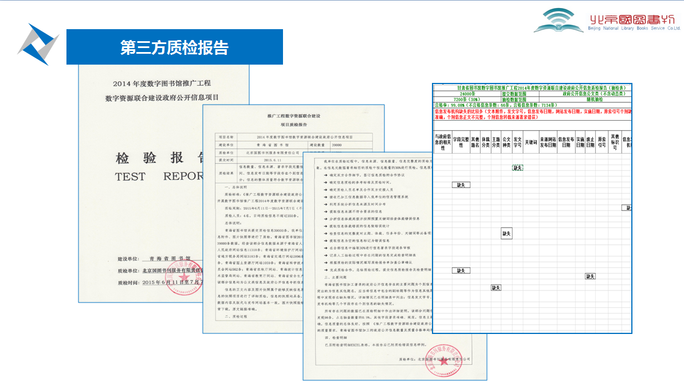Click the red round stamp on third page

coord(443,360)
